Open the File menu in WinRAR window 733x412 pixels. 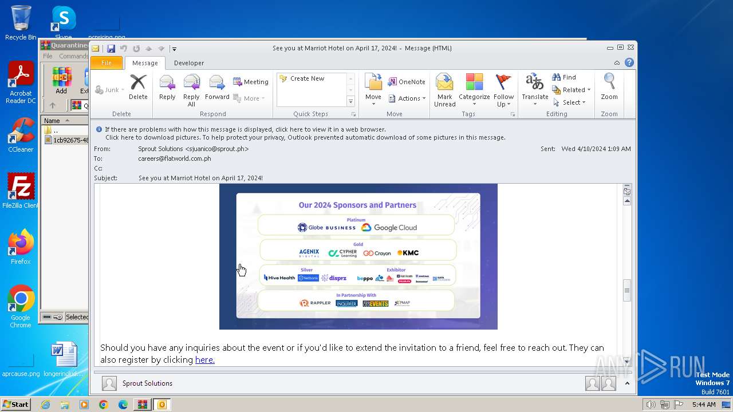point(48,56)
